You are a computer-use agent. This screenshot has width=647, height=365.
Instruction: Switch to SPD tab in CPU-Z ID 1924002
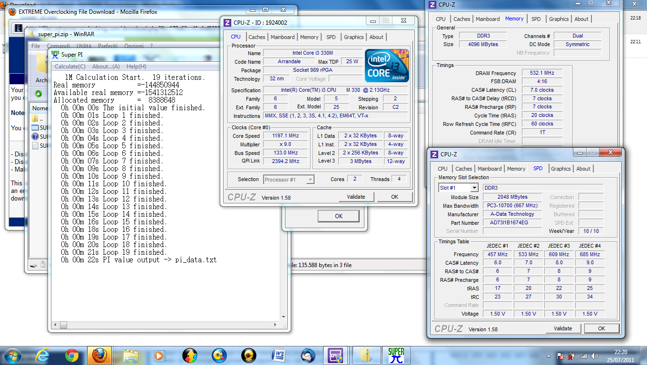pos(331,37)
